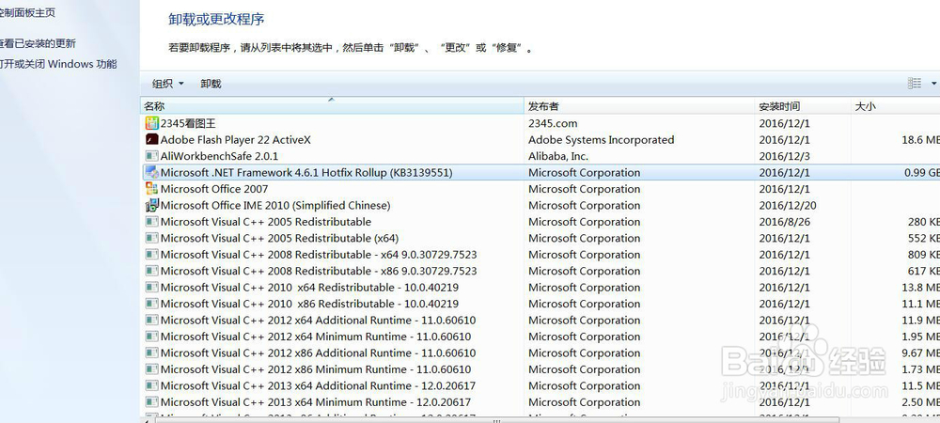Click publisher Adobe Systems Incorporated cell
Image resolution: width=940 pixels, height=423 pixels.
602,140
